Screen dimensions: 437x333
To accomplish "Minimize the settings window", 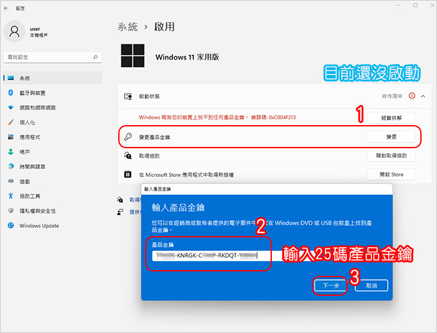I will click(x=399, y=5).
